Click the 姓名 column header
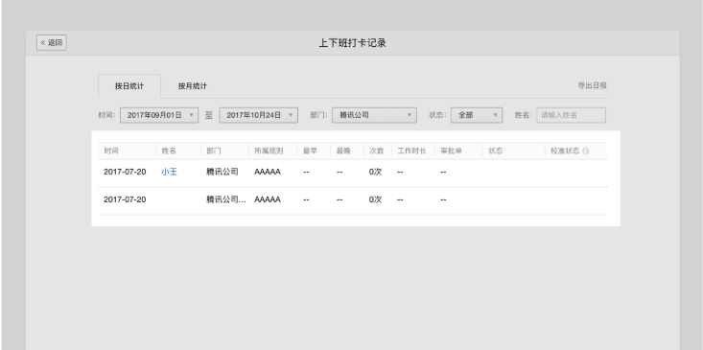The height and width of the screenshot is (350, 703). (x=169, y=151)
